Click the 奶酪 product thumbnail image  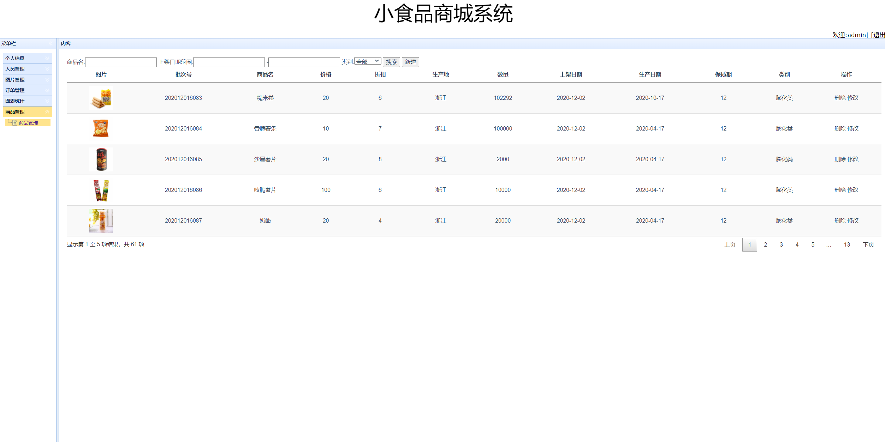pyautogui.click(x=101, y=221)
